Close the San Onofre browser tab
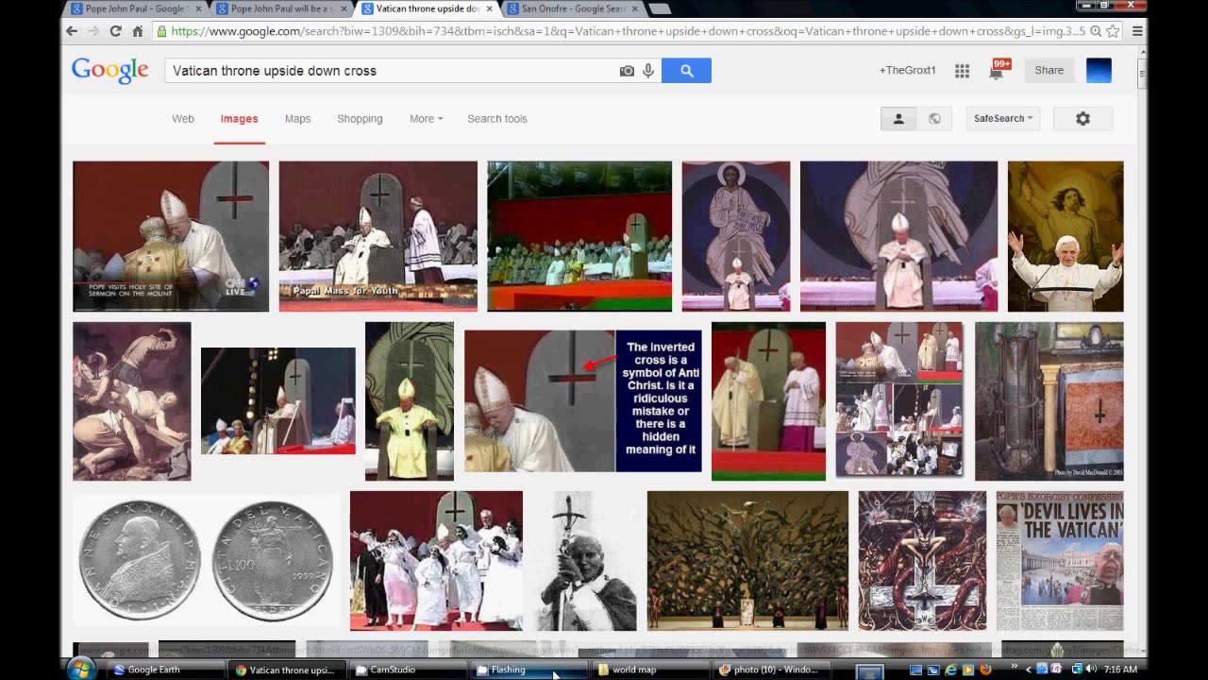 (x=633, y=8)
